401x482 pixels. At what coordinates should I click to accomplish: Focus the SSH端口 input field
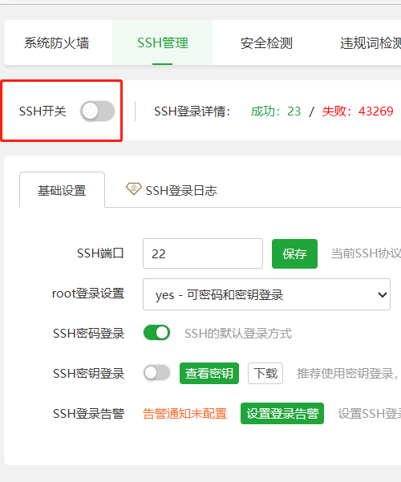coord(203,253)
